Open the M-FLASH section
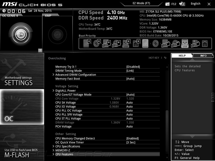215x161 pixels. 22,143
